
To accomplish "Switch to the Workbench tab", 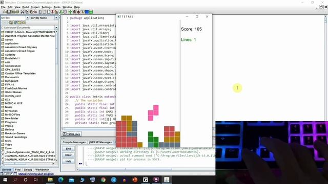I will [x=42, y=170].
